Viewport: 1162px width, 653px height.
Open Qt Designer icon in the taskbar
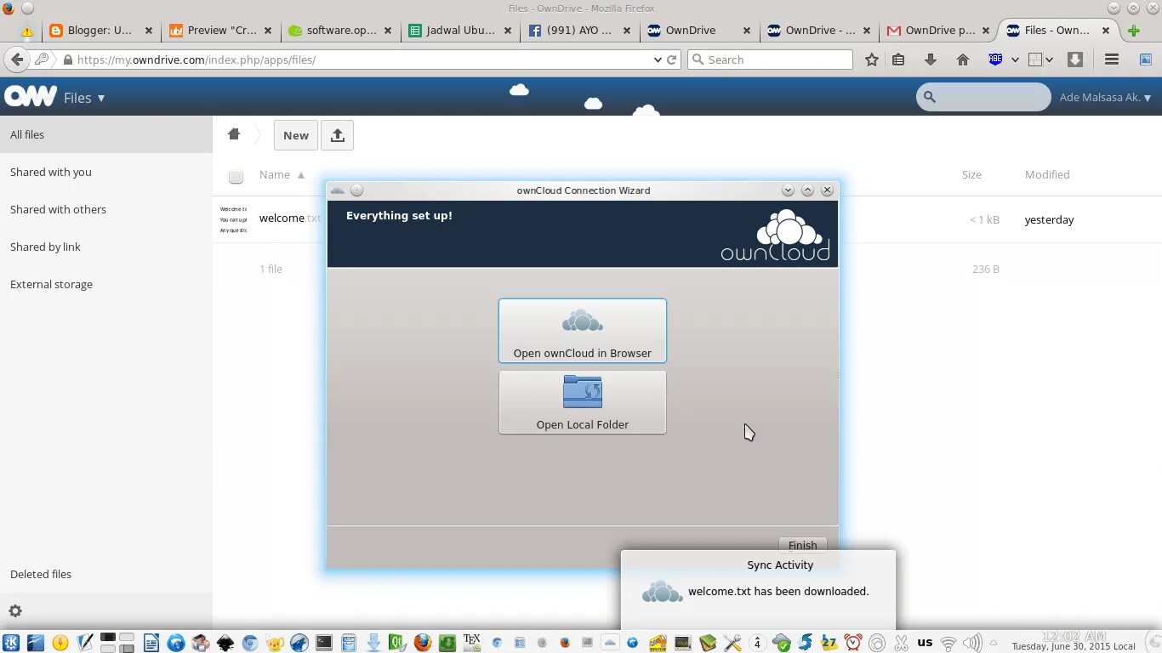coord(397,643)
